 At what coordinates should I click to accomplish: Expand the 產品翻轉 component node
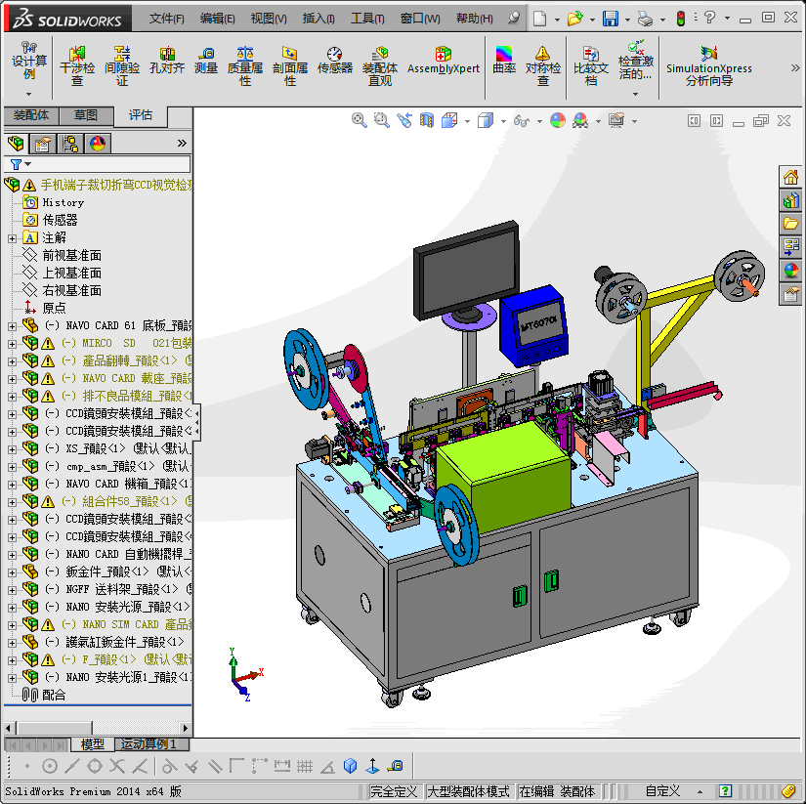13,361
